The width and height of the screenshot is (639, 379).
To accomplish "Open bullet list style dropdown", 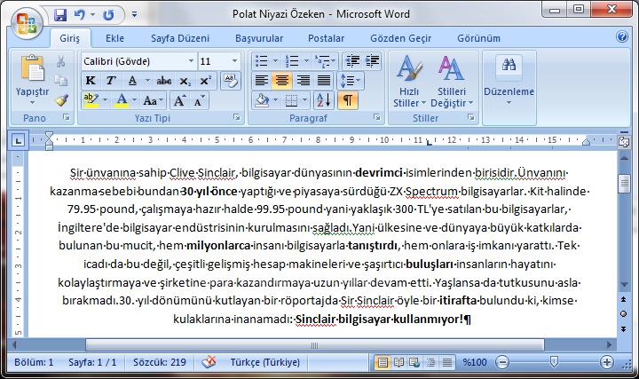I will coord(275,61).
